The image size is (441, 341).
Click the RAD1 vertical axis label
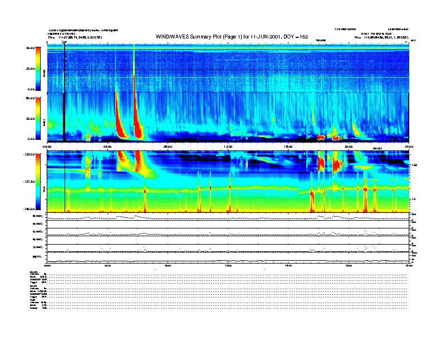coord(44,122)
